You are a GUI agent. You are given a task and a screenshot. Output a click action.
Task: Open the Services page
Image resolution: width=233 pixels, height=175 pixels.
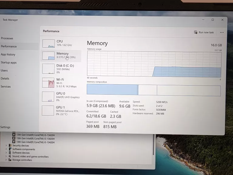pyautogui.click(x=5, y=86)
